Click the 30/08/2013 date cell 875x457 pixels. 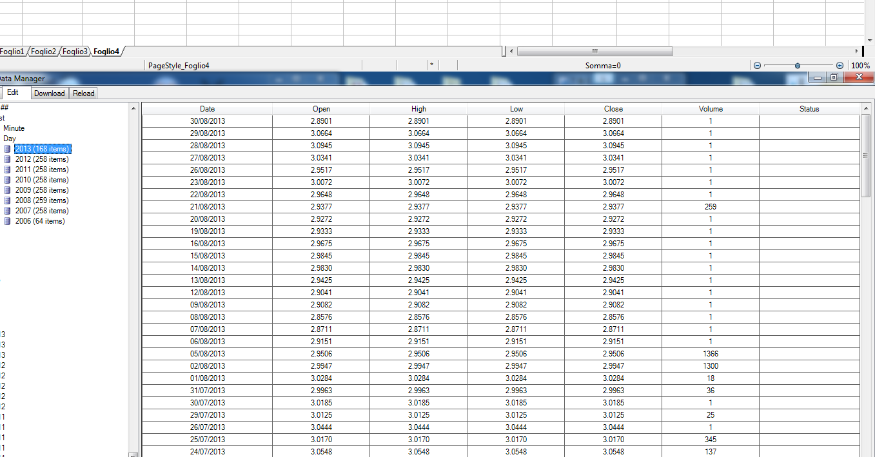point(207,121)
